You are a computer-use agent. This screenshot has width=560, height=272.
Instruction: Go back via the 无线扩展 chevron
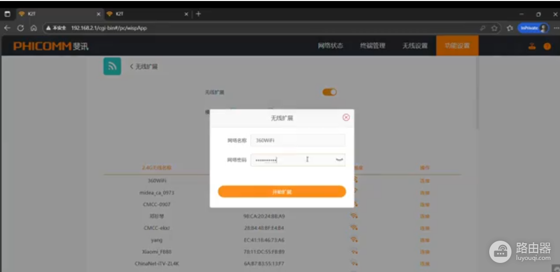pos(144,67)
